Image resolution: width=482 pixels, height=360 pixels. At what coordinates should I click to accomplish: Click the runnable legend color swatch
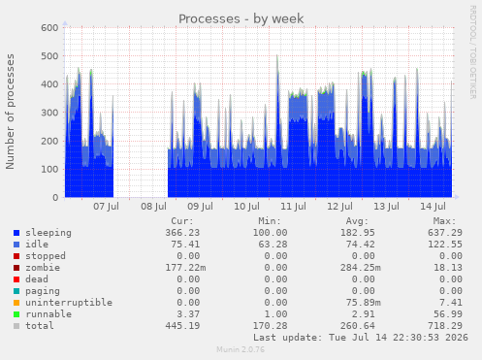[16, 314]
